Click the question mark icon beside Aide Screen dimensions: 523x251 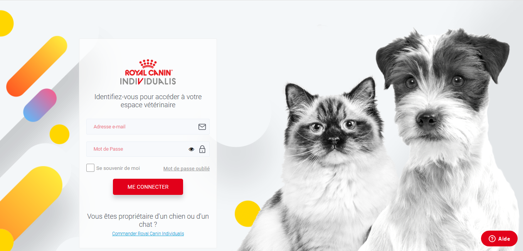pyautogui.click(x=492, y=239)
